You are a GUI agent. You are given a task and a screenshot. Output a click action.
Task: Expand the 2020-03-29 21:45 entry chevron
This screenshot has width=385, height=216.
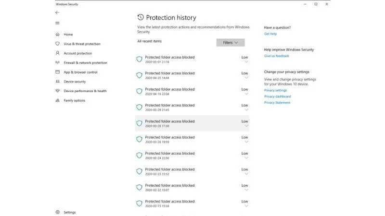click(246, 110)
